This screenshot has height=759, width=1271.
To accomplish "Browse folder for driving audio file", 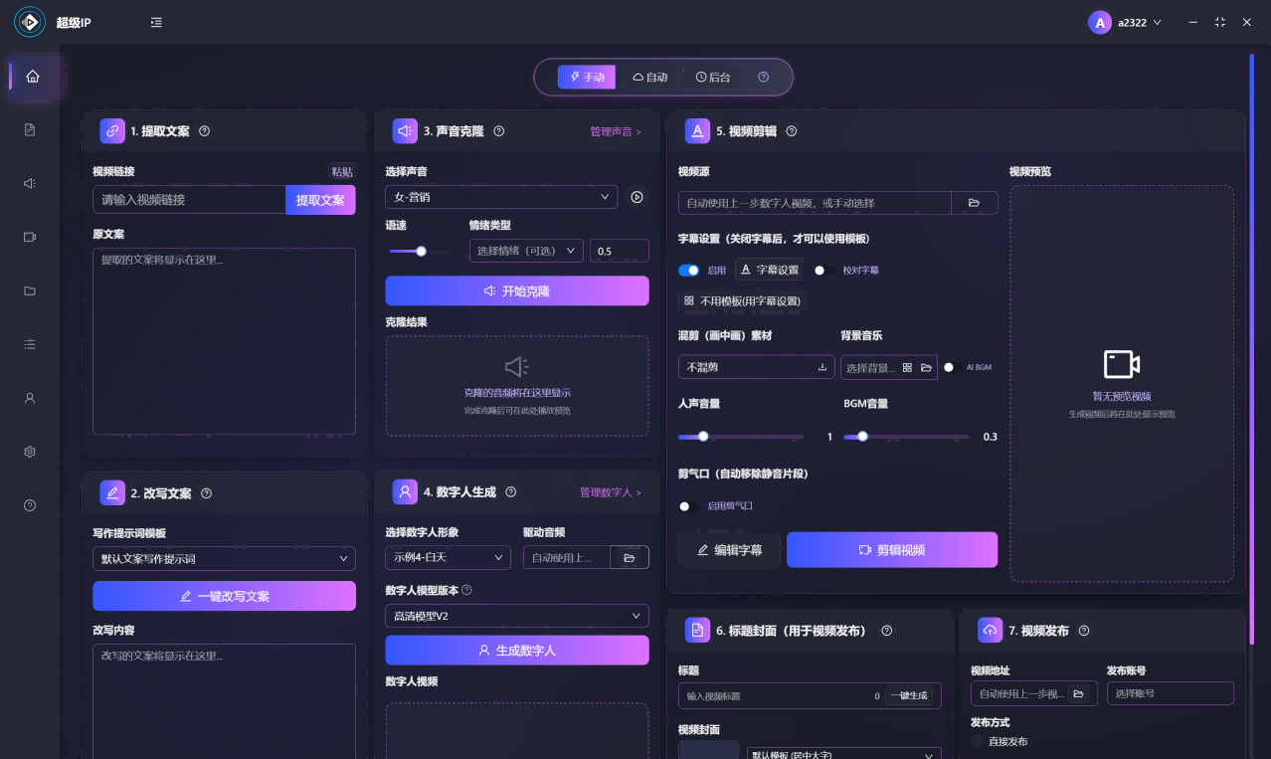I will tap(629, 558).
